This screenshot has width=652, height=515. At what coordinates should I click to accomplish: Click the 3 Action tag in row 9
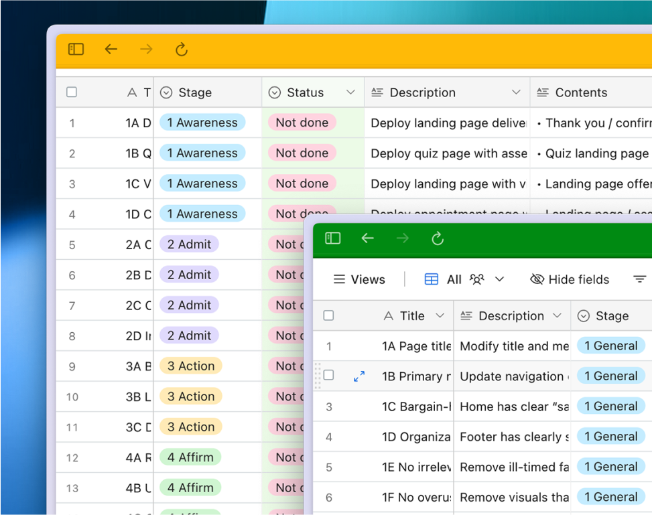tap(190, 366)
